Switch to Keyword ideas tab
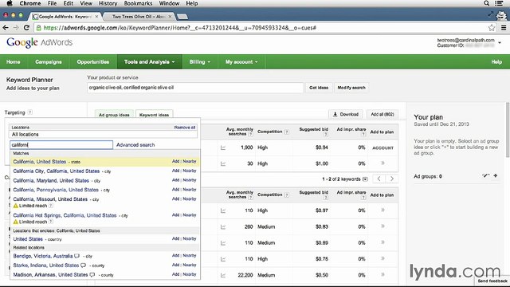 tap(154, 115)
